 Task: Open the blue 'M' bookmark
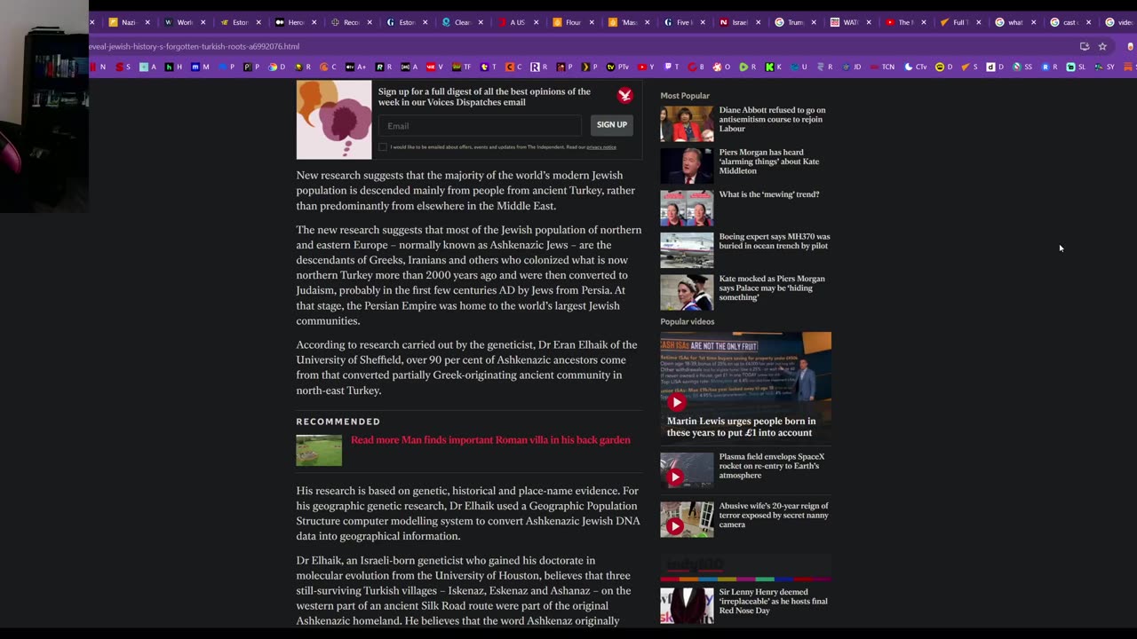click(x=200, y=67)
